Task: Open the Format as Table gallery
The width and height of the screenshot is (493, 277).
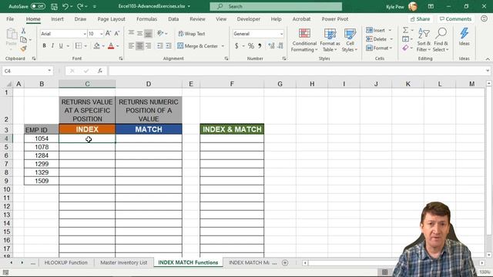Action: tap(330, 40)
